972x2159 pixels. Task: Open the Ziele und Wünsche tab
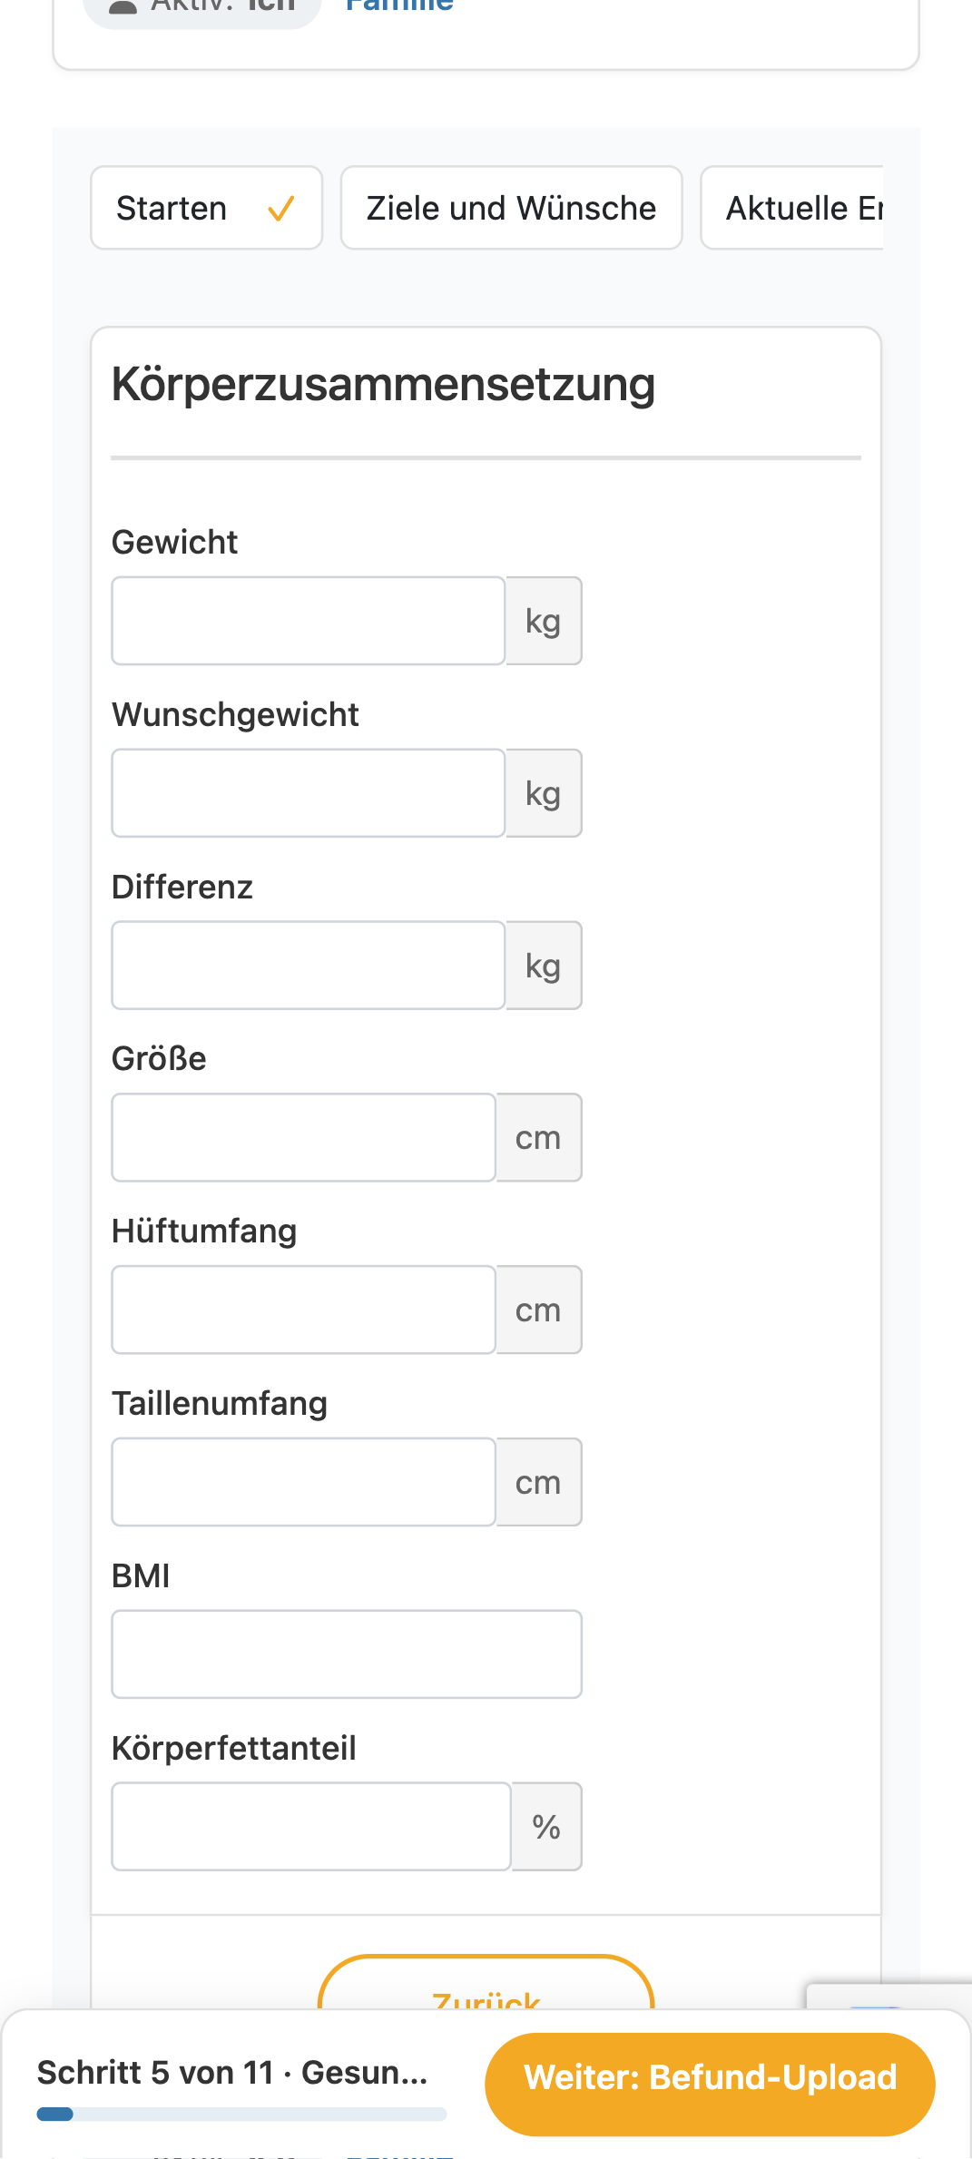[x=511, y=208]
